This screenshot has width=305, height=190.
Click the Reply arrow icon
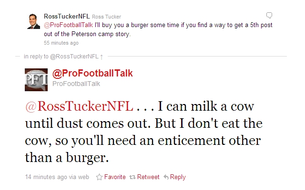pyautogui.click(x=166, y=177)
